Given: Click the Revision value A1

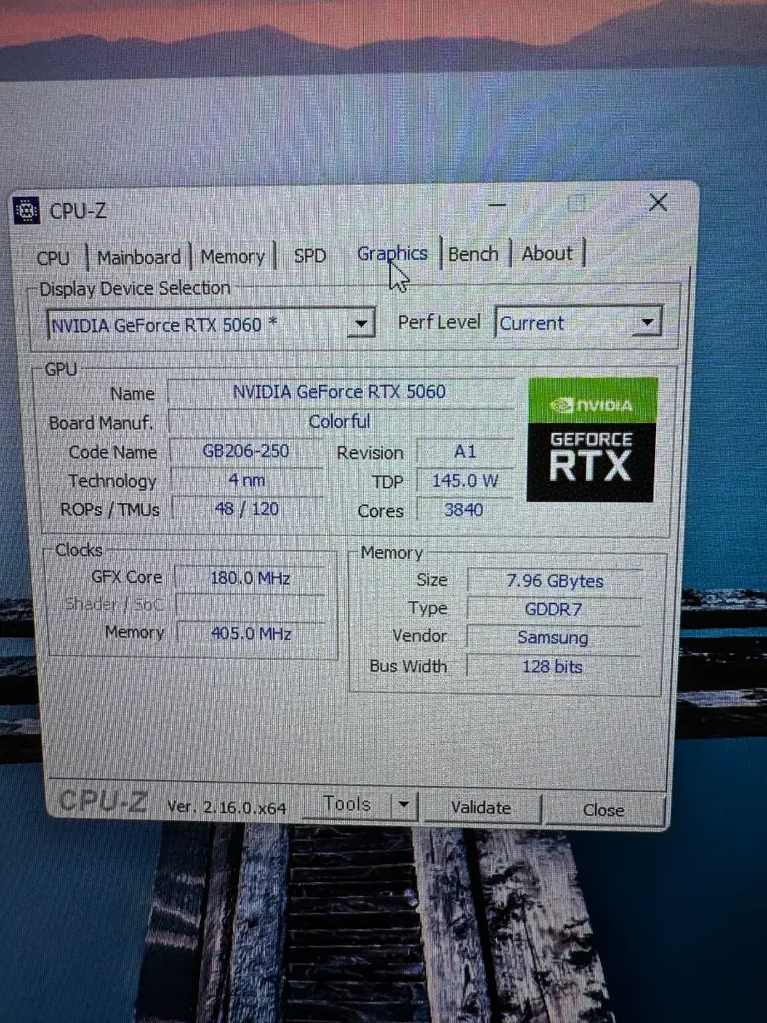Looking at the screenshot, I should [x=465, y=453].
